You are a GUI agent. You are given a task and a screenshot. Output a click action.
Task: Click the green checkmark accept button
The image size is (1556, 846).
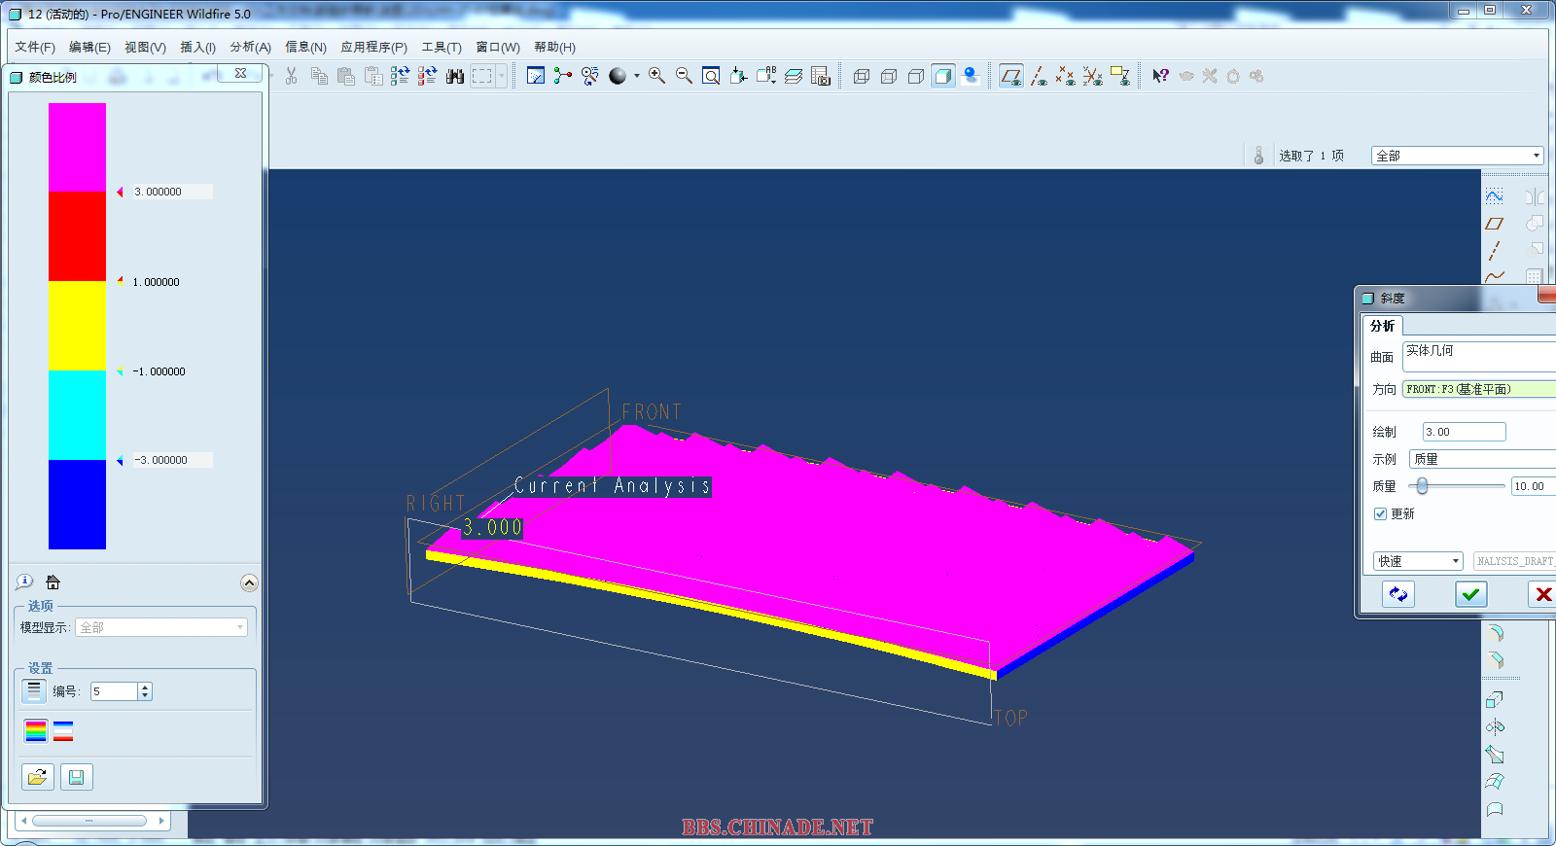(x=1470, y=594)
